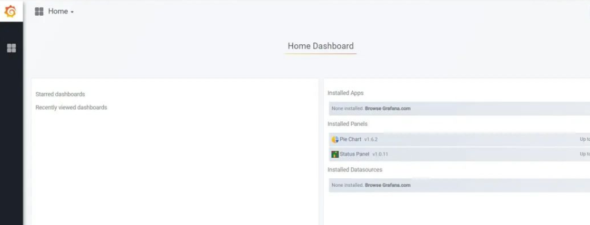Viewport: 590px width, 225px height.
Task: Select the Recently viewed dashboards heading
Action: (71, 107)
